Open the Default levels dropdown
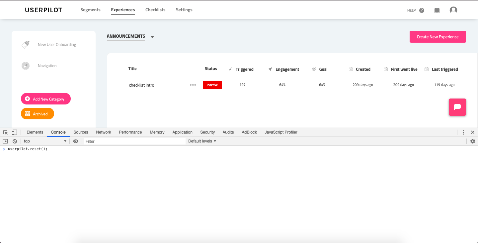Image resolution: width=478 pixels, height=243 pixels. point(202,141)
